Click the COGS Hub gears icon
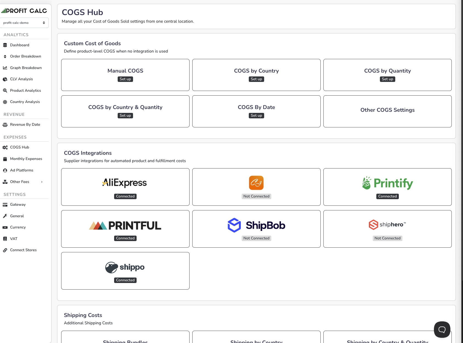 5,147
